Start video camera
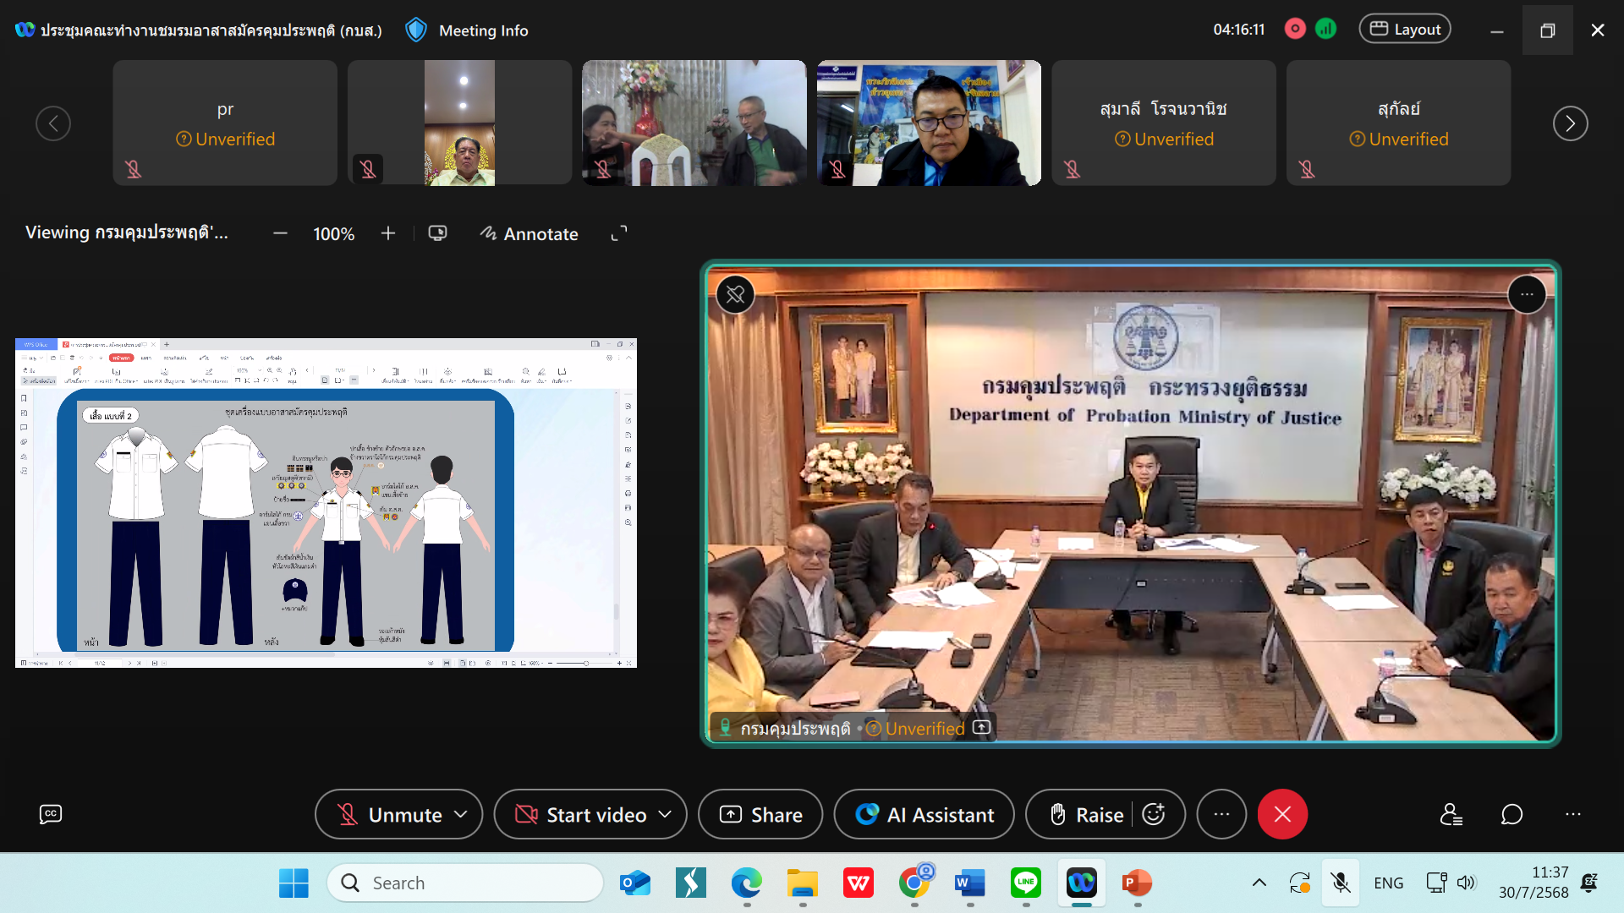1624x913 pixels. coord(582,814)
